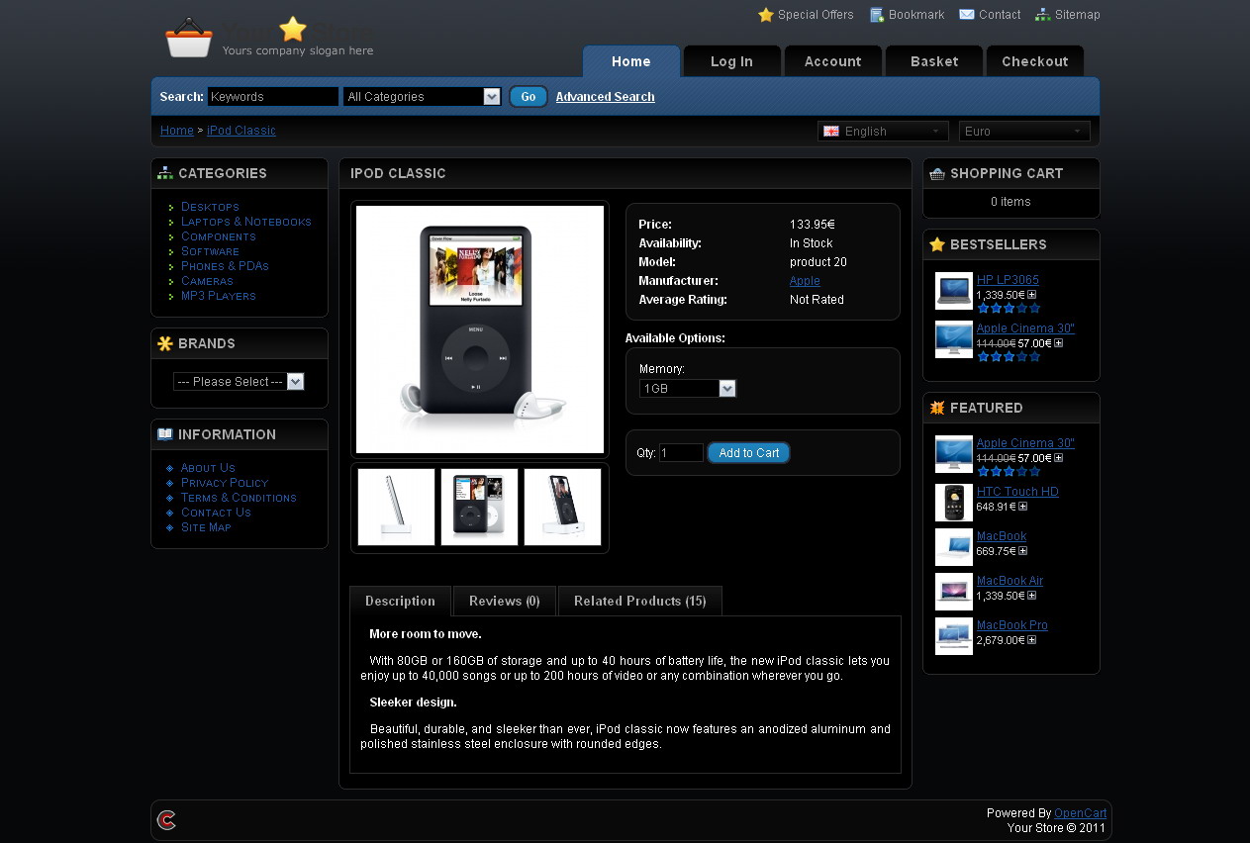Screen dimensions: 1250x843
Task: Open the Privacy Policy link
Action: (x=225, y=483)
